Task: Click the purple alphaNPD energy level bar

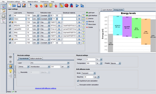Action: pos(127,27)
